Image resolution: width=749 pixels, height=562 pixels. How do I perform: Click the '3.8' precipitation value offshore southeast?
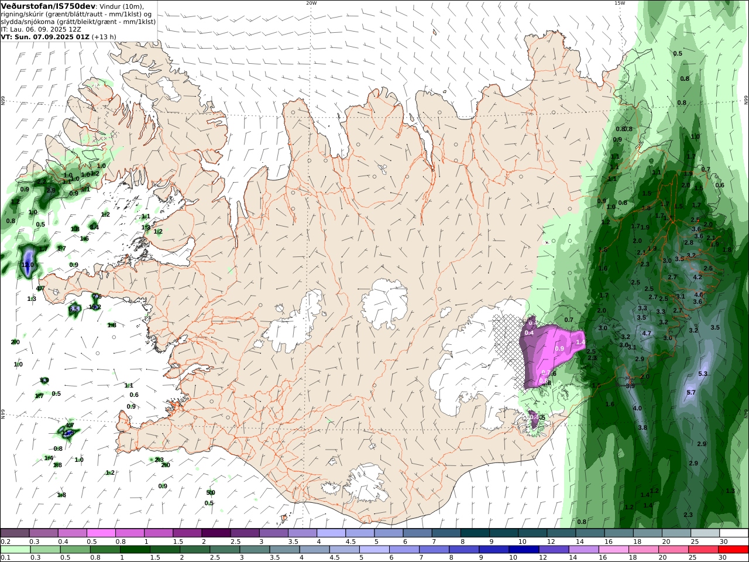(x=643, y=427)
